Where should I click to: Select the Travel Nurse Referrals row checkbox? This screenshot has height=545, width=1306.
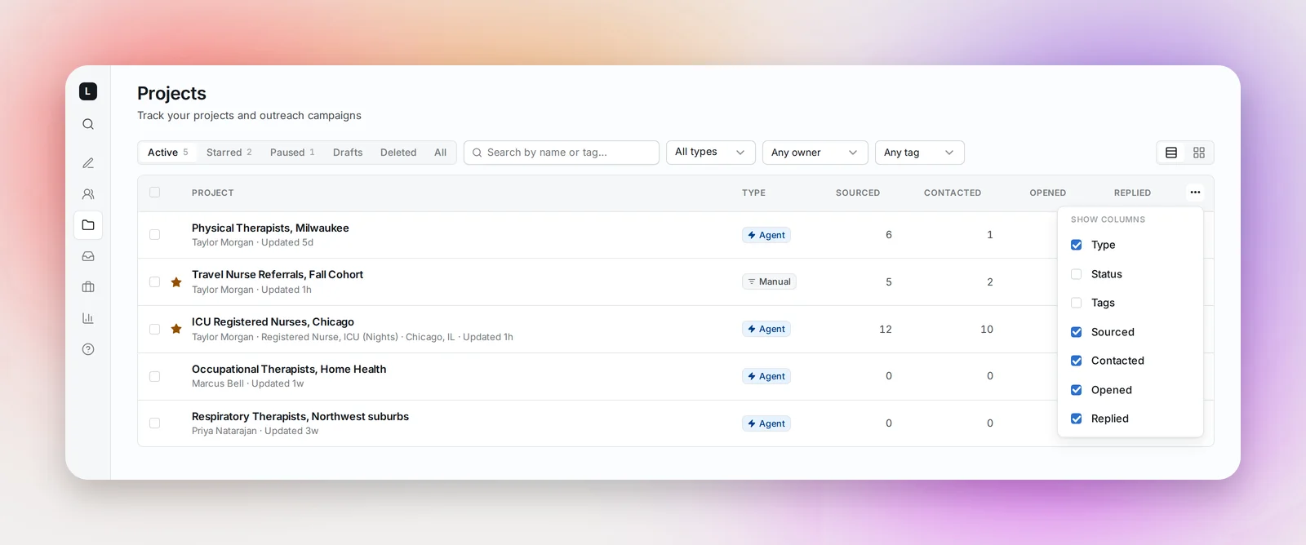(154, 282)
